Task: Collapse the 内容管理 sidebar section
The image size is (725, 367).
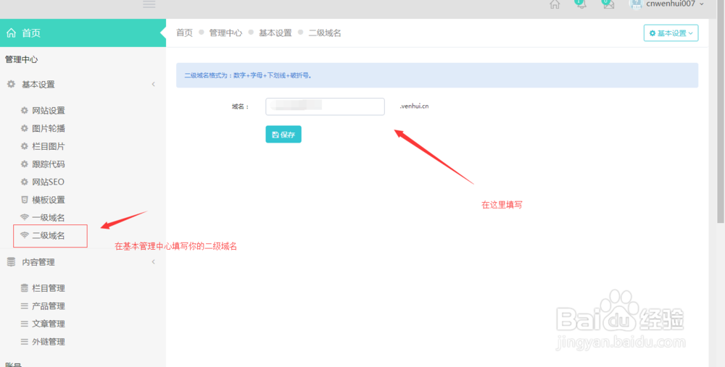Action: 153,262
